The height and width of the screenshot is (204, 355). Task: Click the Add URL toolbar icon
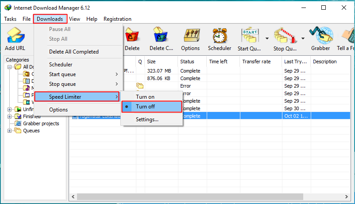pos(15,35)
